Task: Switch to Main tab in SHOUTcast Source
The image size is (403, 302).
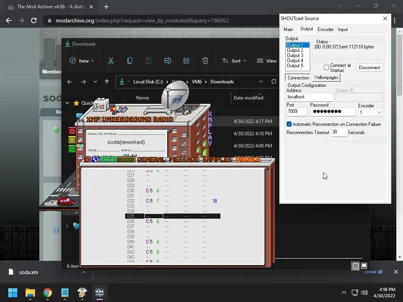Action: tap(288, 29)
